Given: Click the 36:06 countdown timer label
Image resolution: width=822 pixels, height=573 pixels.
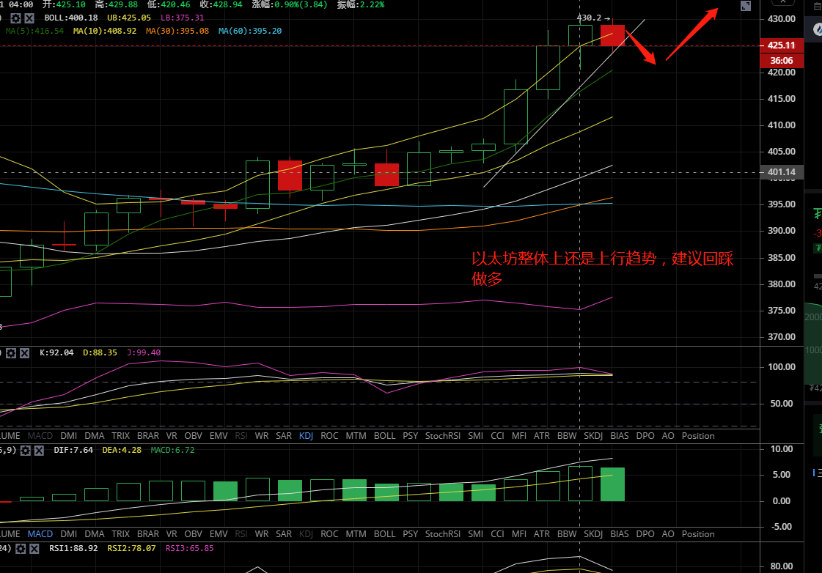Looking at the screenshot, I should pyautogui.click(x=782, y=61).
